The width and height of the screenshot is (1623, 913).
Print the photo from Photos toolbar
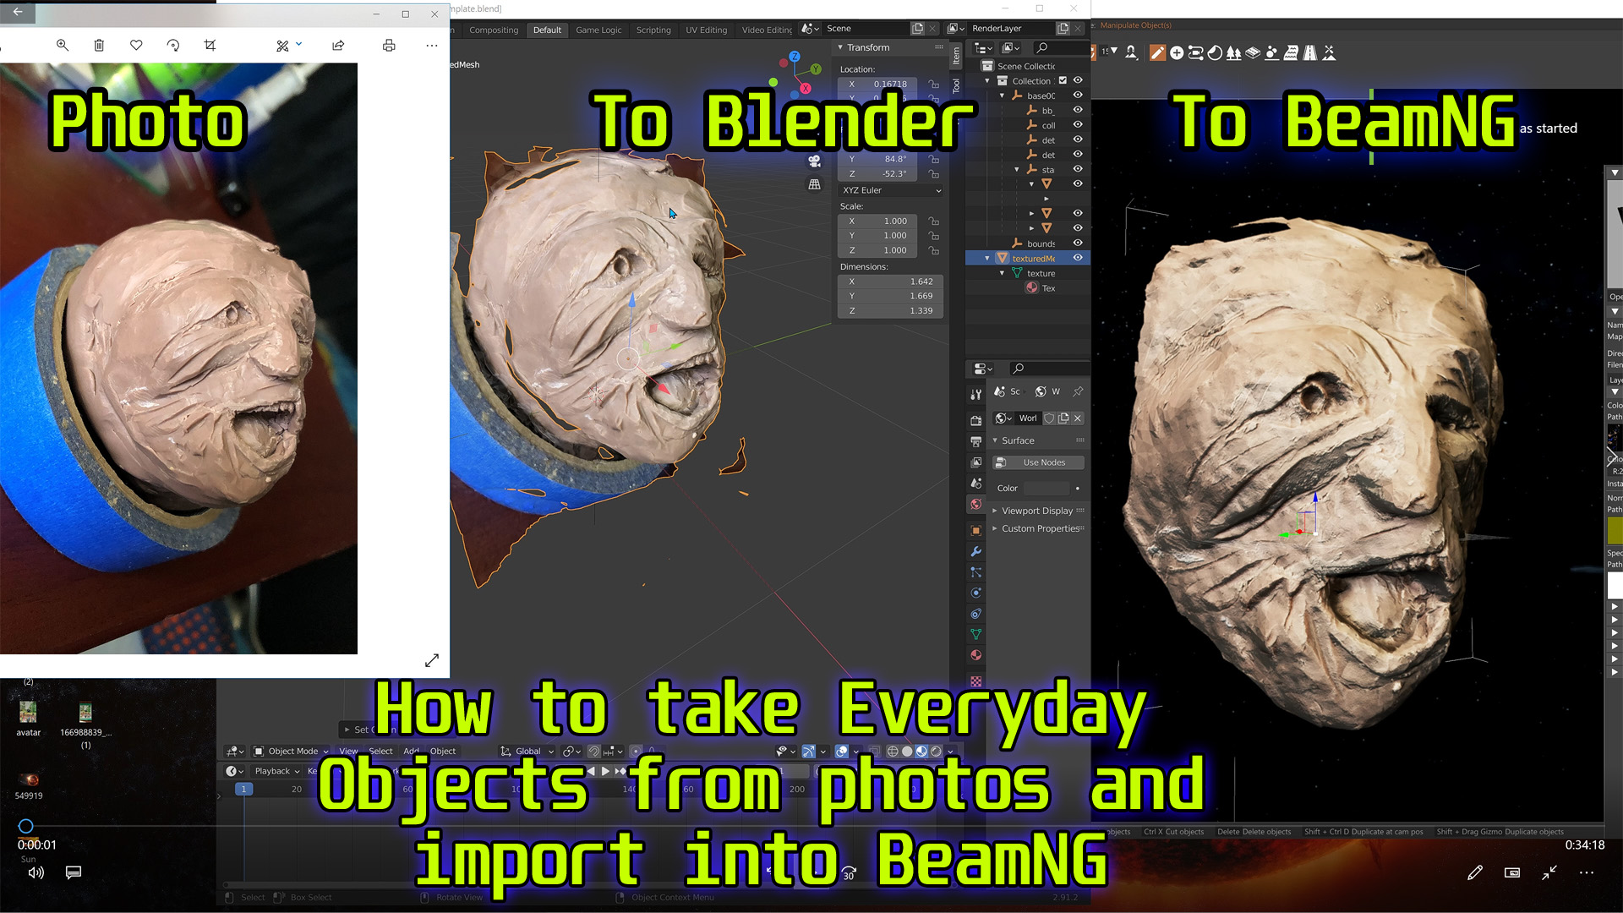(389, 45)
